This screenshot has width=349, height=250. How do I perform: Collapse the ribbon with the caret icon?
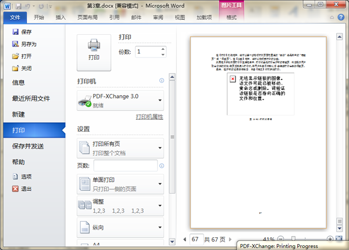tap(332, 17)
